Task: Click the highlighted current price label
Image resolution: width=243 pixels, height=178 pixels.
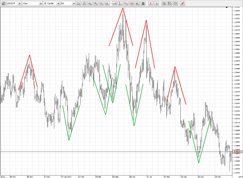Action: [237, 152]
